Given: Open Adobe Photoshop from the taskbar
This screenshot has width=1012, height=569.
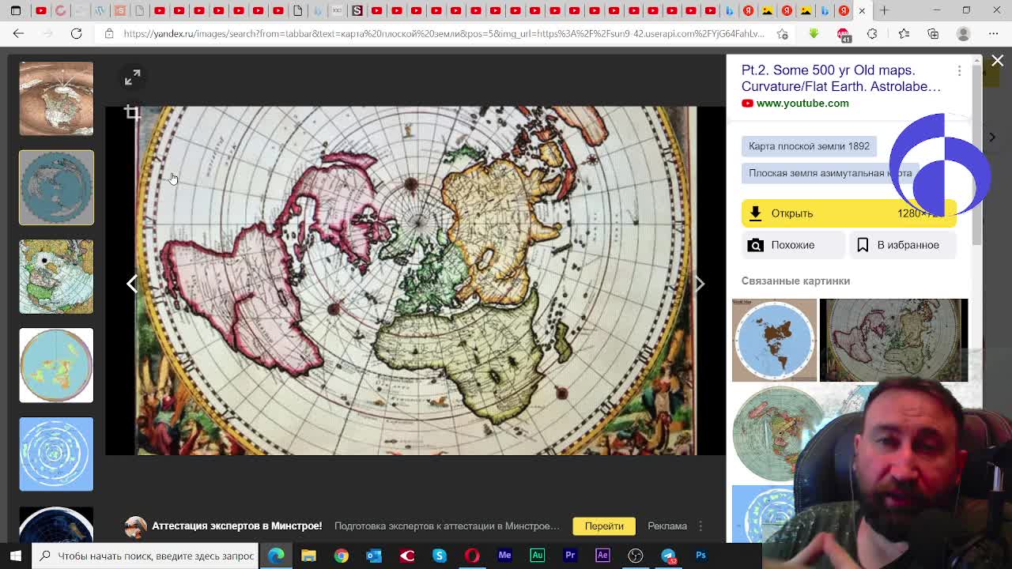Looking at the screenshot, I should 700,556.
